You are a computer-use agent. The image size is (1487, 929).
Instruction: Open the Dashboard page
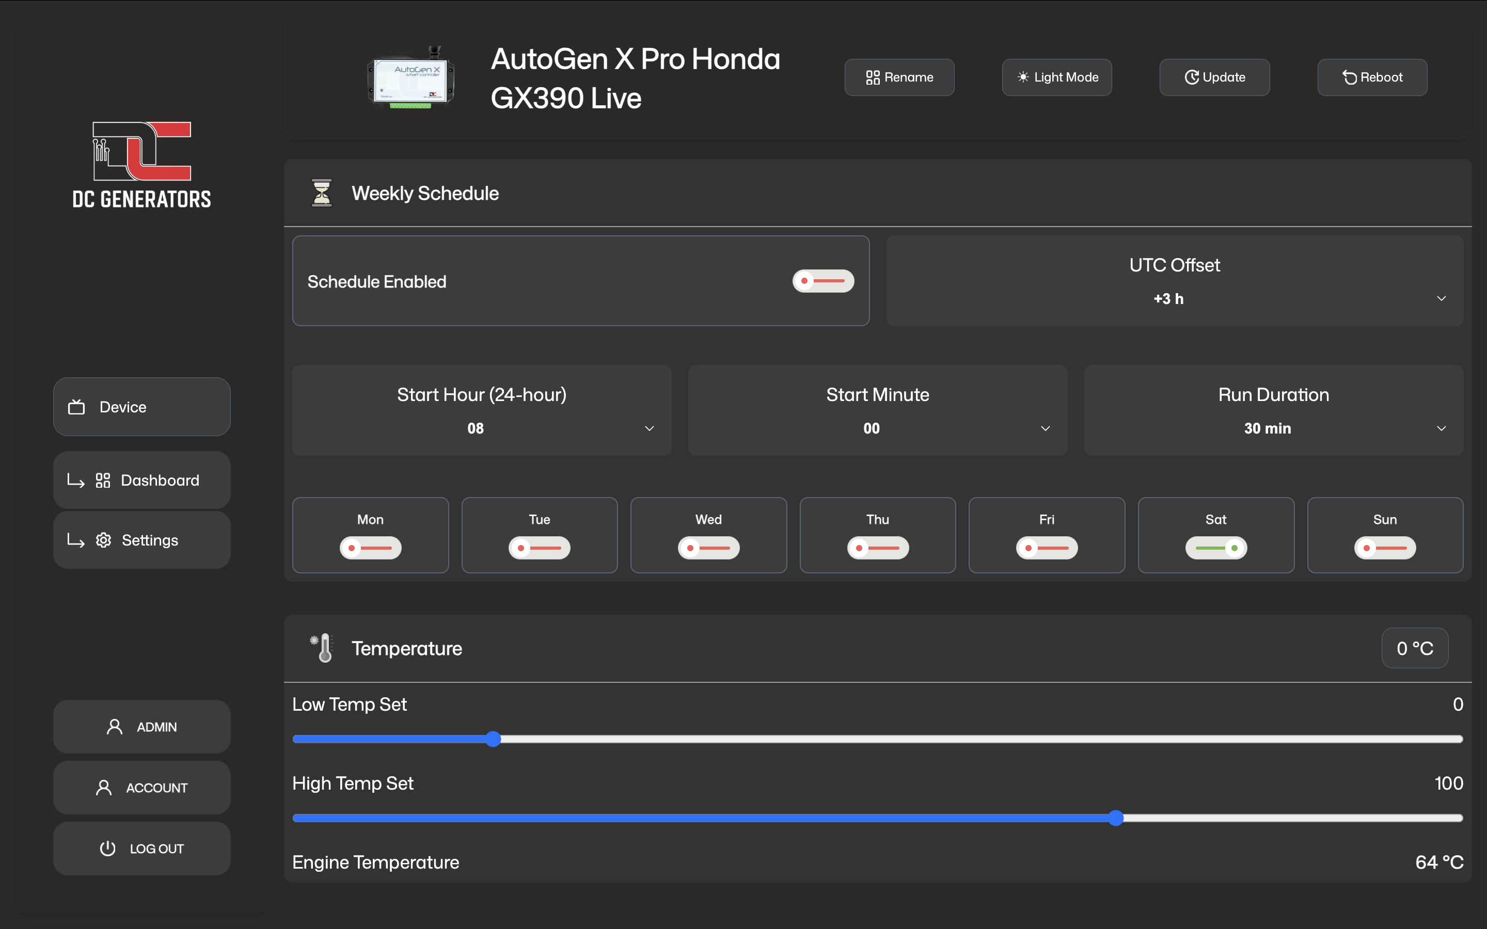[x=142, y=480]
